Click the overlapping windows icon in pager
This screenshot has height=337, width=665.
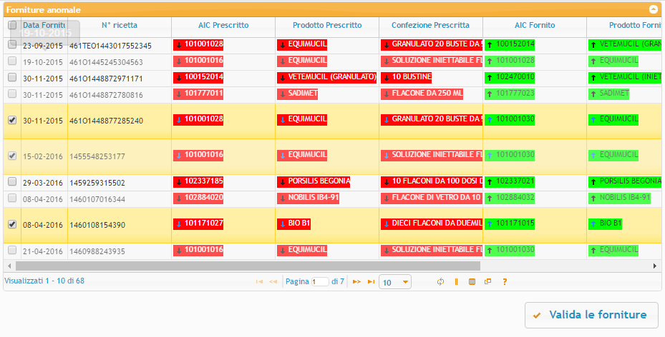point(487,281)
